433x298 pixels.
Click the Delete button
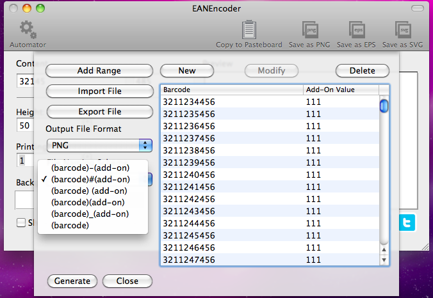(x=363, y=70)
